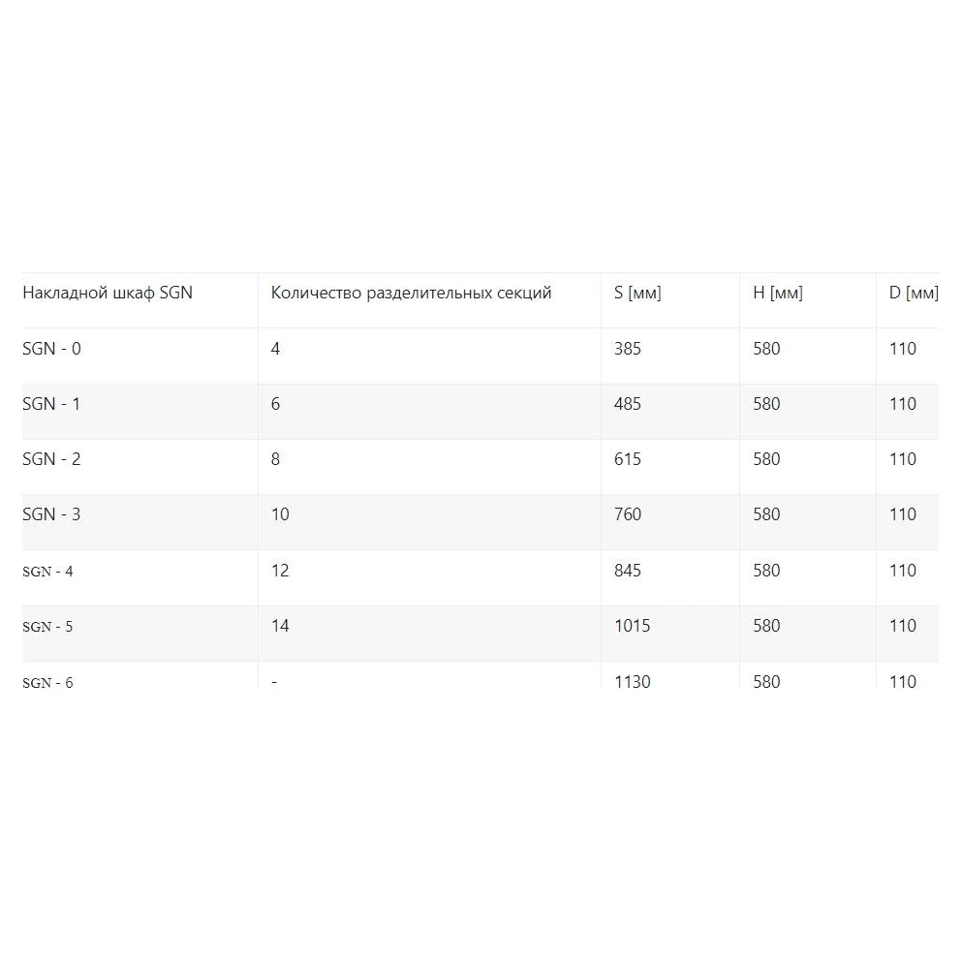This screenshot has height=962, width=962.
Task: Click the S value 760 cell
Action: pos(628,514)
